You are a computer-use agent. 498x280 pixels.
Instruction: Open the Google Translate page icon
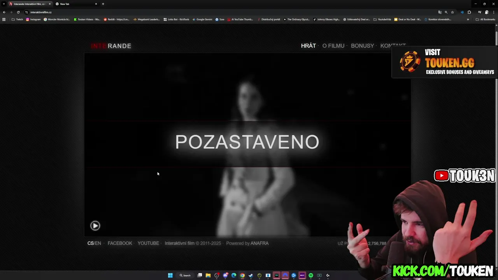click(440, 12)
